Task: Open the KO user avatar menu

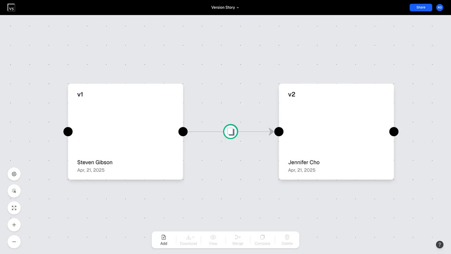Action: coord(440,7)
